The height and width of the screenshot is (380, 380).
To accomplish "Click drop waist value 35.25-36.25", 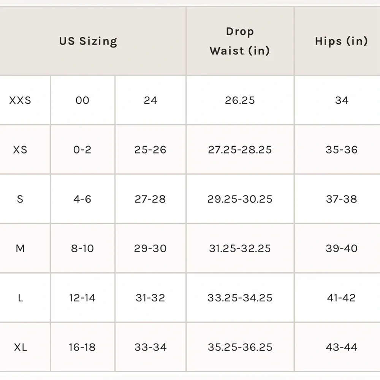I will (240, 347).
